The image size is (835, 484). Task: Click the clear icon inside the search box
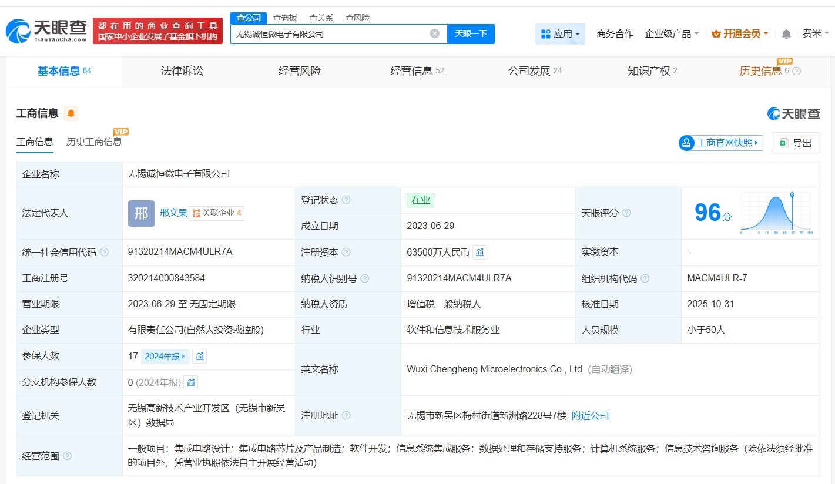(435, 33)
